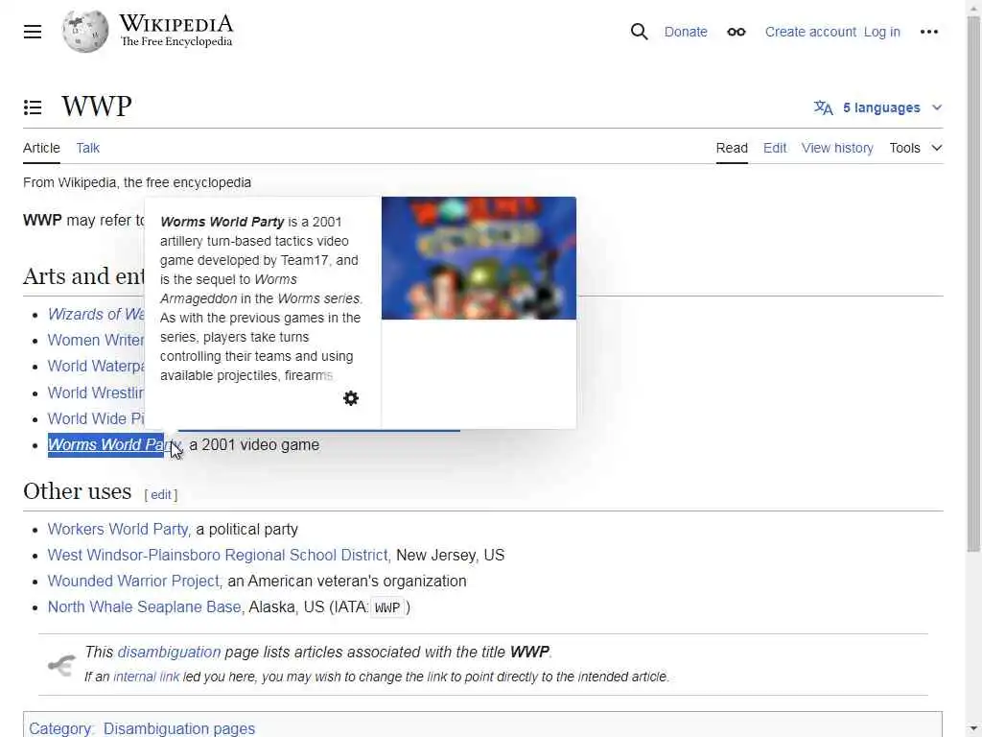Click the Category link
Viewport: 982px width, 737px height.
tap(60, 728)
